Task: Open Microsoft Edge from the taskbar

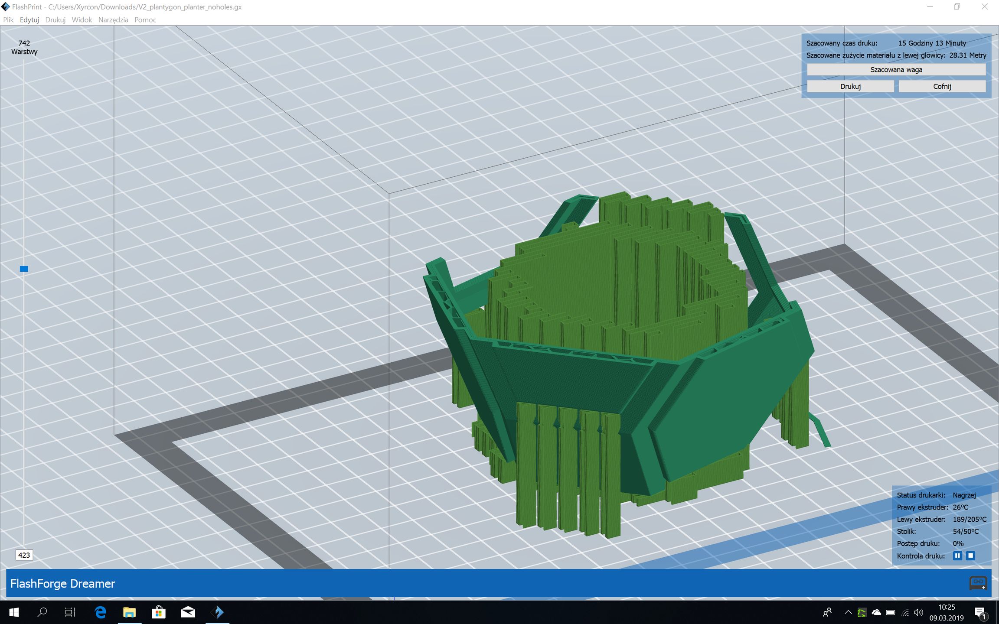Action: point(100,612)
